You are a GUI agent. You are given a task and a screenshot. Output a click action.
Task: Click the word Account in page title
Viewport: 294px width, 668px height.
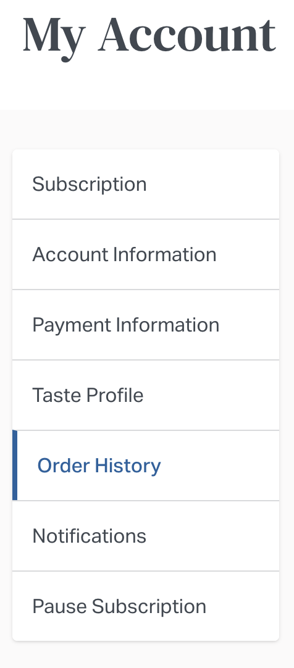[188, 35]
